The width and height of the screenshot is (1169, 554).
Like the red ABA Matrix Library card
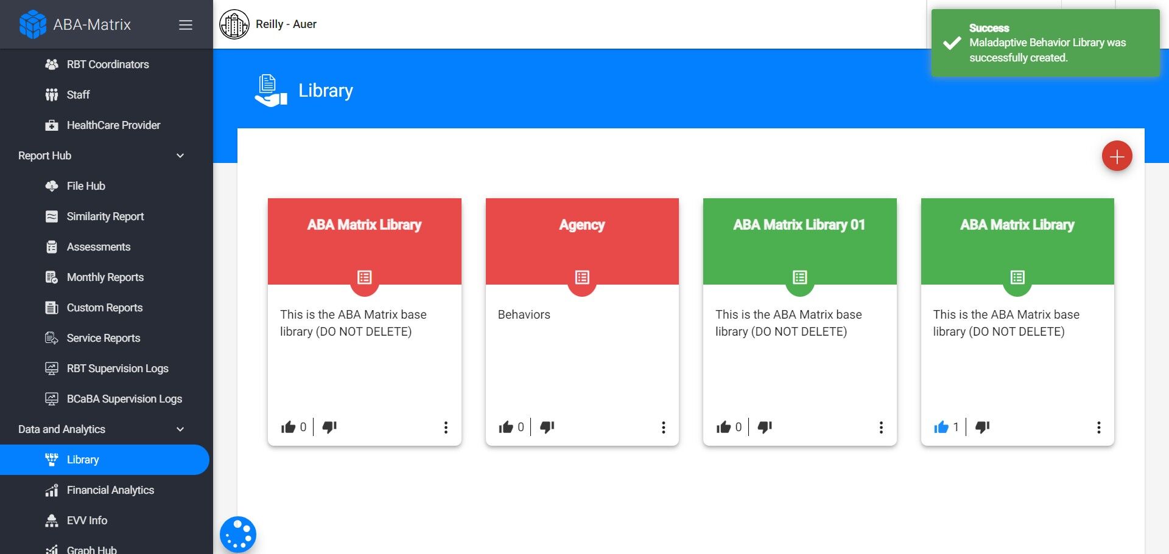tap(289, 427)
